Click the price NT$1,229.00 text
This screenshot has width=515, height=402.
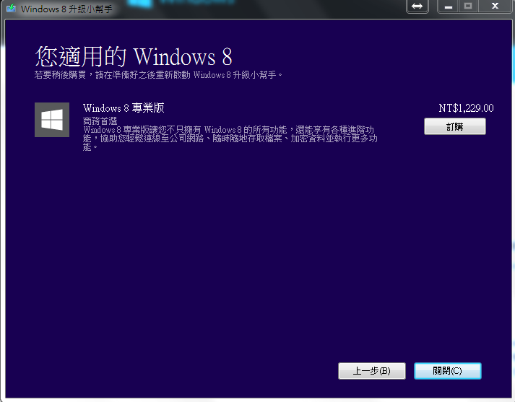(x=466, y=108)
